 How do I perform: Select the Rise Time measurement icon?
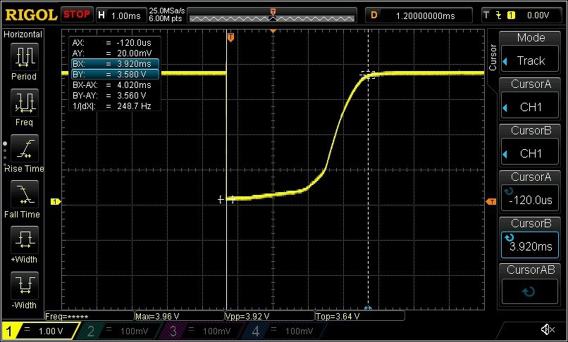(x=25, y=148)
